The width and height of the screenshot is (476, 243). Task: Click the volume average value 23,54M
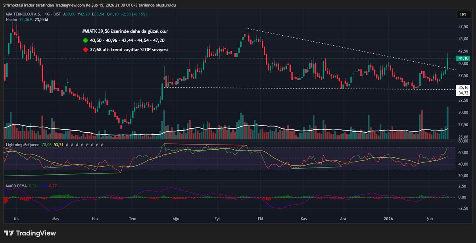[x=41, y=19]
